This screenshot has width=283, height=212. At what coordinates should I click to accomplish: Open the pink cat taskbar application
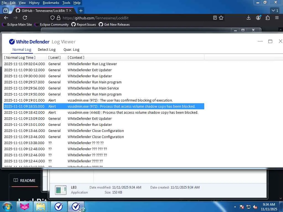[x=25, y=206]
